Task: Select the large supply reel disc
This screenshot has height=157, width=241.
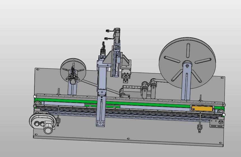Action: [187, 63]
